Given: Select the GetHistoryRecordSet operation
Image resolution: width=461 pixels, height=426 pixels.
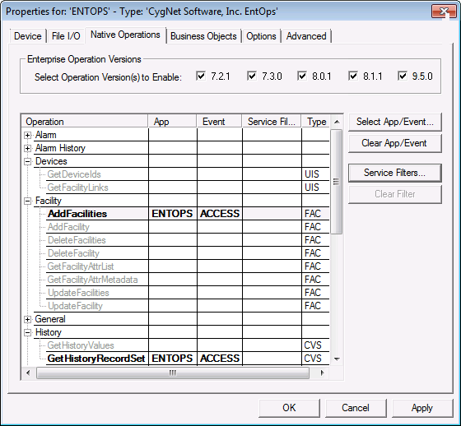Looking at the screenshot, I should click(x=96, y=359).
